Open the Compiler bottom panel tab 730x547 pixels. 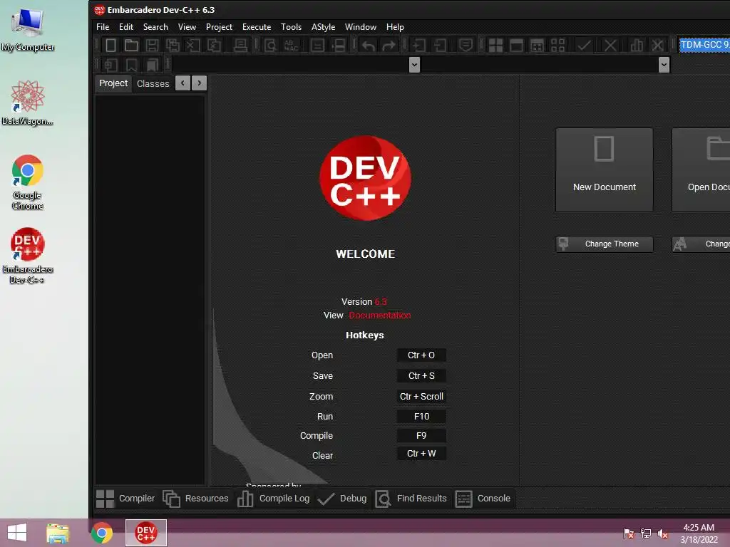(x=125, y=498)
